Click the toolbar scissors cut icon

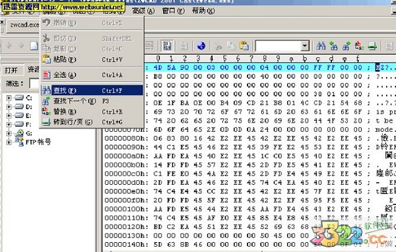(x=218, y=46)
